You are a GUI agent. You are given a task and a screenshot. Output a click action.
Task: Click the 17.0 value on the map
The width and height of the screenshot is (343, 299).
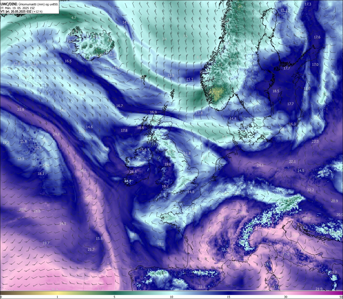[315, 65]
